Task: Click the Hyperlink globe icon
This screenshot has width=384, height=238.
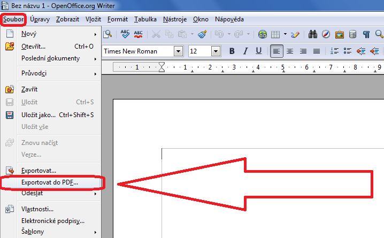Action: (x=262, y=34)
